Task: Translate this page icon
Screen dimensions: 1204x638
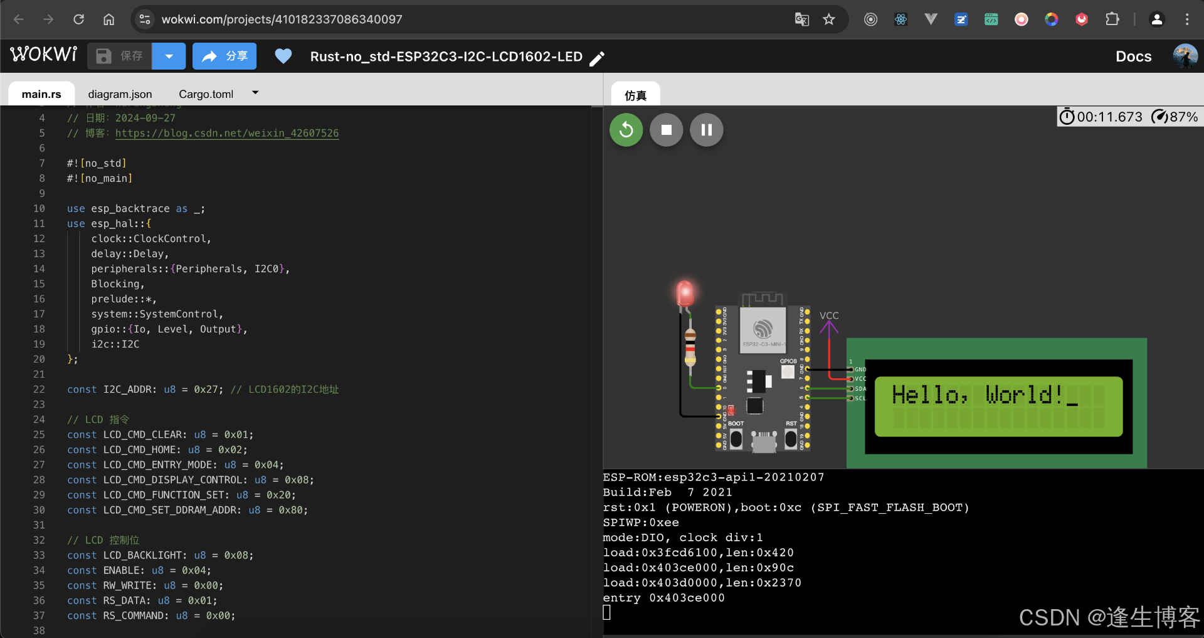Action: coord(801,19)
